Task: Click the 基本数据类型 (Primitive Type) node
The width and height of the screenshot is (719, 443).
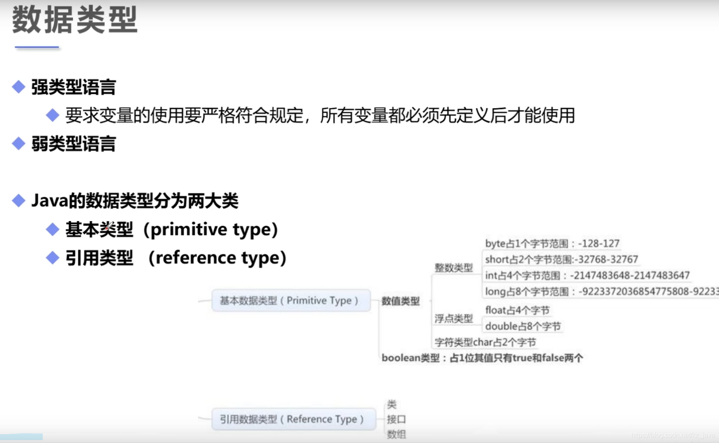Action: click(291, 300)
